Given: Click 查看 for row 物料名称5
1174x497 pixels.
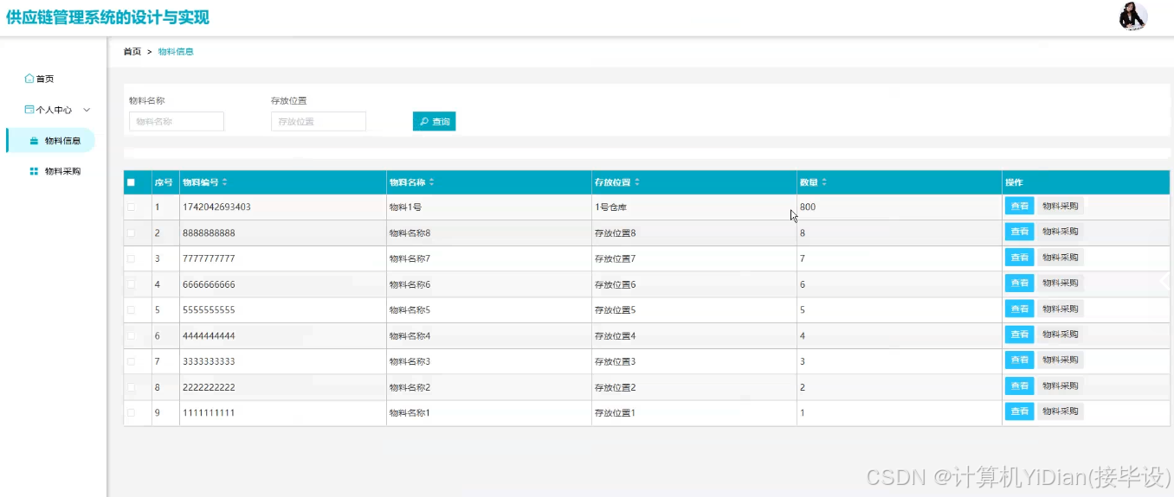Looking at the screenshot, I should tap(1020, 309).
